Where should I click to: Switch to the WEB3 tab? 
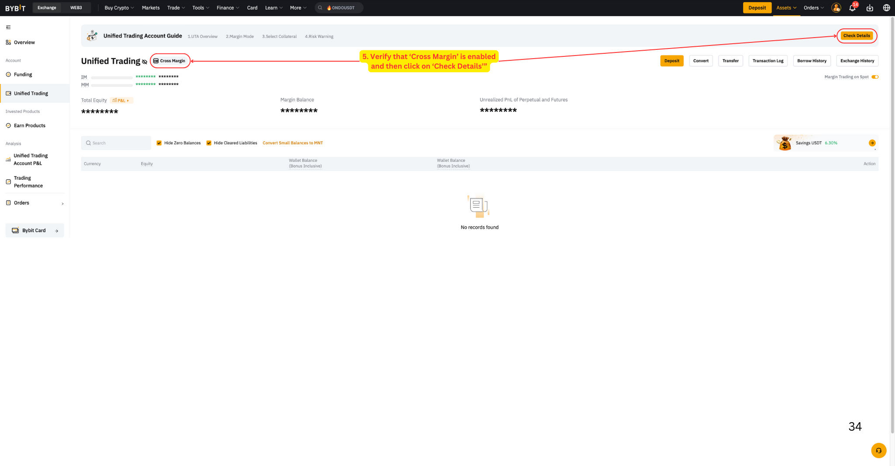(x=76, y=8)
